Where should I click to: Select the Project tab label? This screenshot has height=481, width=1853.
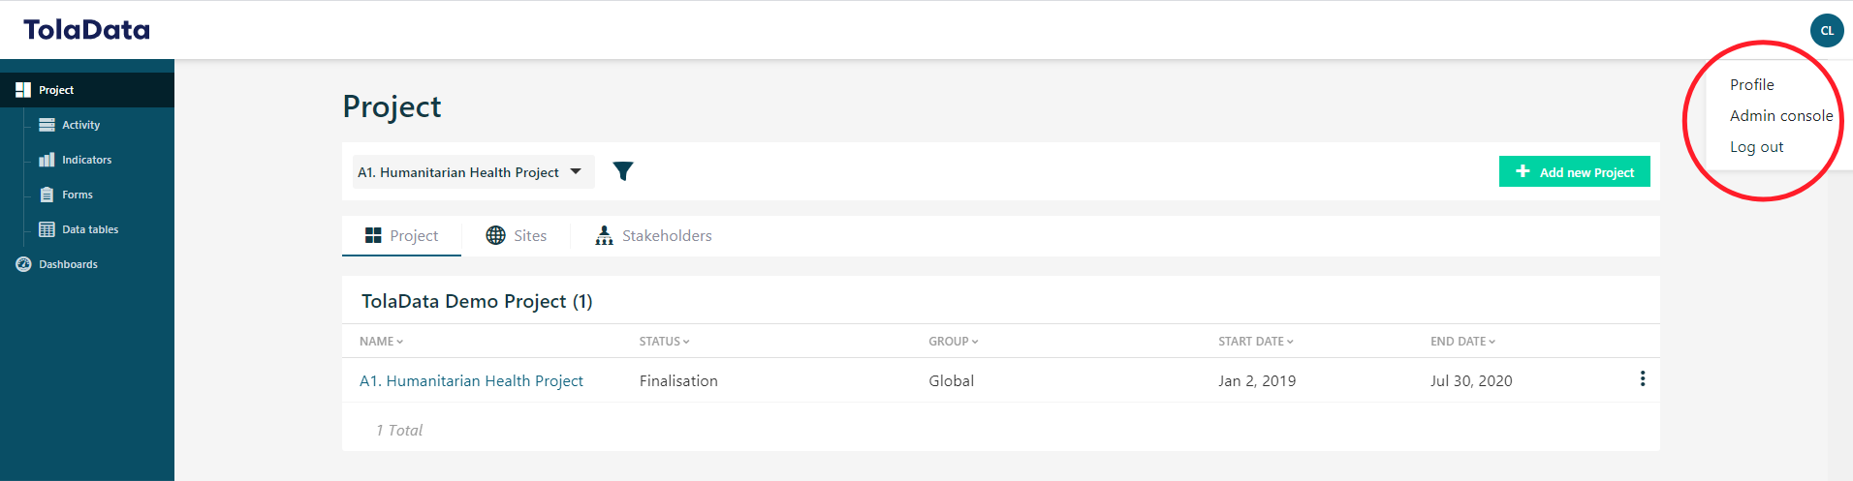click(x=414, y=235)
